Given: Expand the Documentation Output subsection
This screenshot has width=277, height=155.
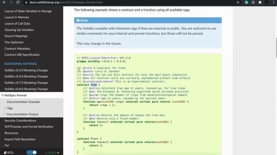Looking at the screenshot, I should pyautogui.click(x=5, y=114).
